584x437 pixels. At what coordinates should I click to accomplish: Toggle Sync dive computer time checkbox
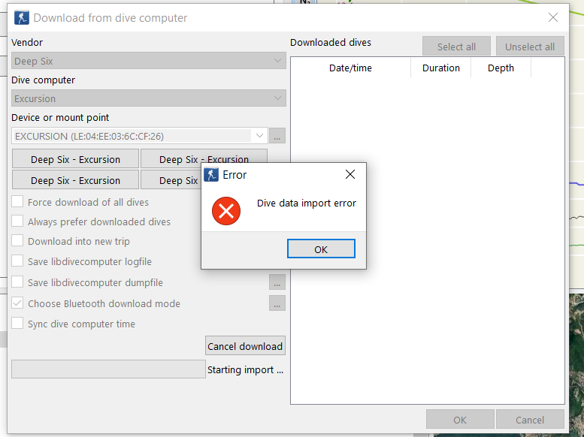[17, 324]
